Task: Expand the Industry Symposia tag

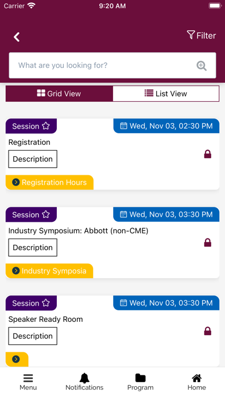Action: click(x=49, y=271)
